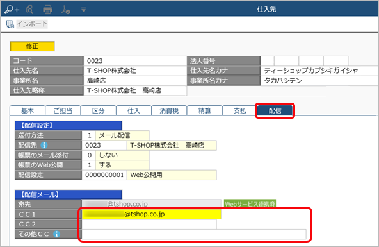This screenshot has width=379, height=247.
Task: Click the CC2 input field
Action: [149, 225]
